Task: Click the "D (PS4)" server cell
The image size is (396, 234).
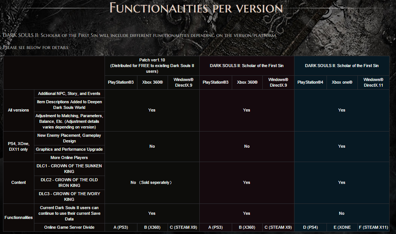Action: click(310, 228)
